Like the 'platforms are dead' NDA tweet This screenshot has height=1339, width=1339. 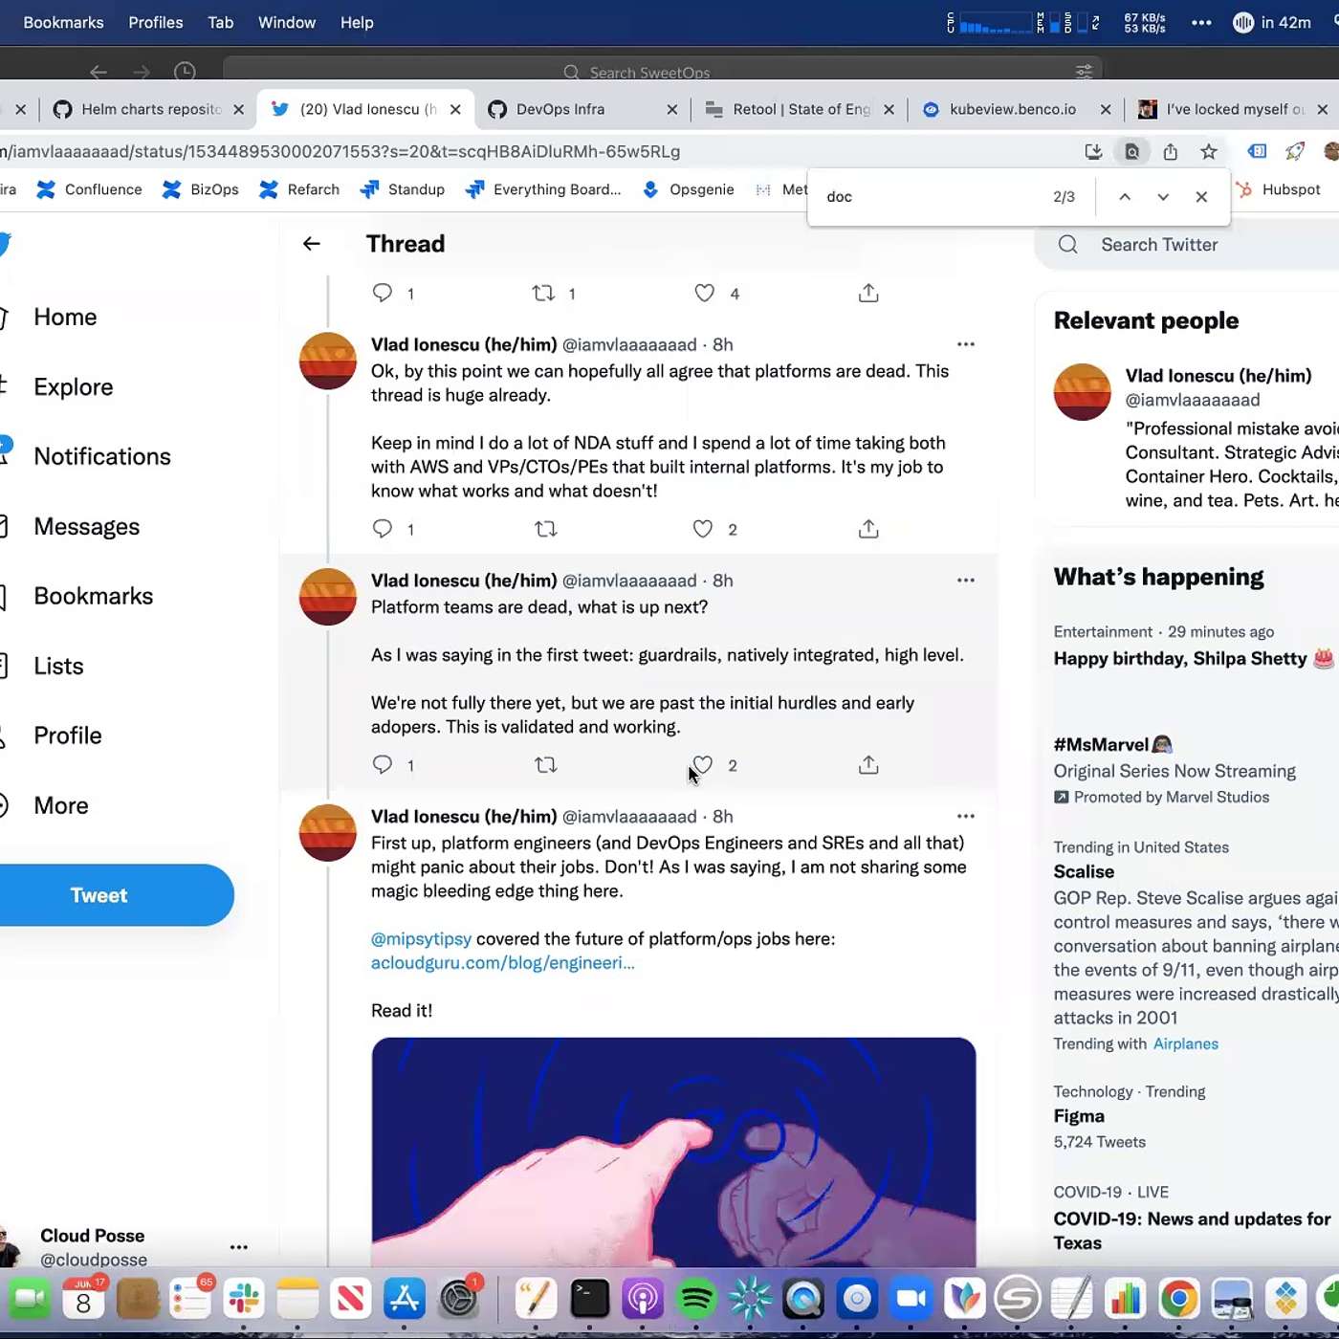coord(703,529)
